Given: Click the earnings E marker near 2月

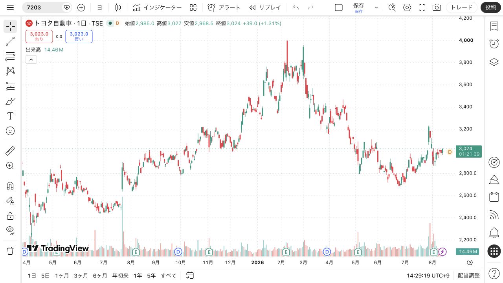Looking at the screenshot, I should click(x=286, y=252).
